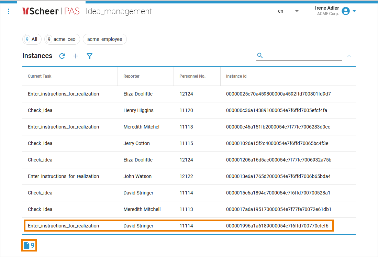Image resolution: width=378 pixels, height=257 pixels.
Task: Refresh the instances list
Action: click(62, 56)
